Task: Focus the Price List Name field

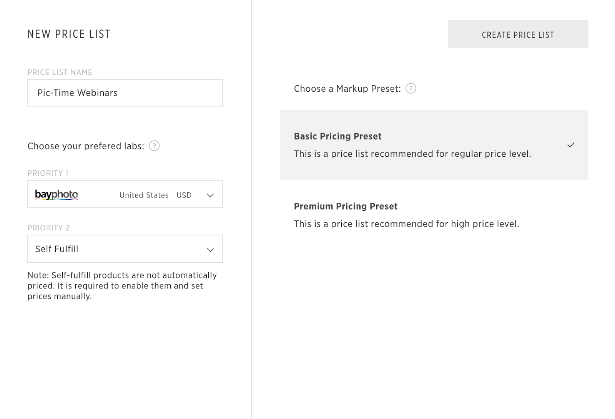Action: pos(125,93)
